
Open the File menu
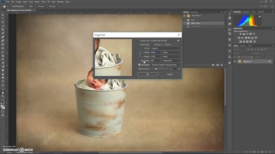pos(8,2)
